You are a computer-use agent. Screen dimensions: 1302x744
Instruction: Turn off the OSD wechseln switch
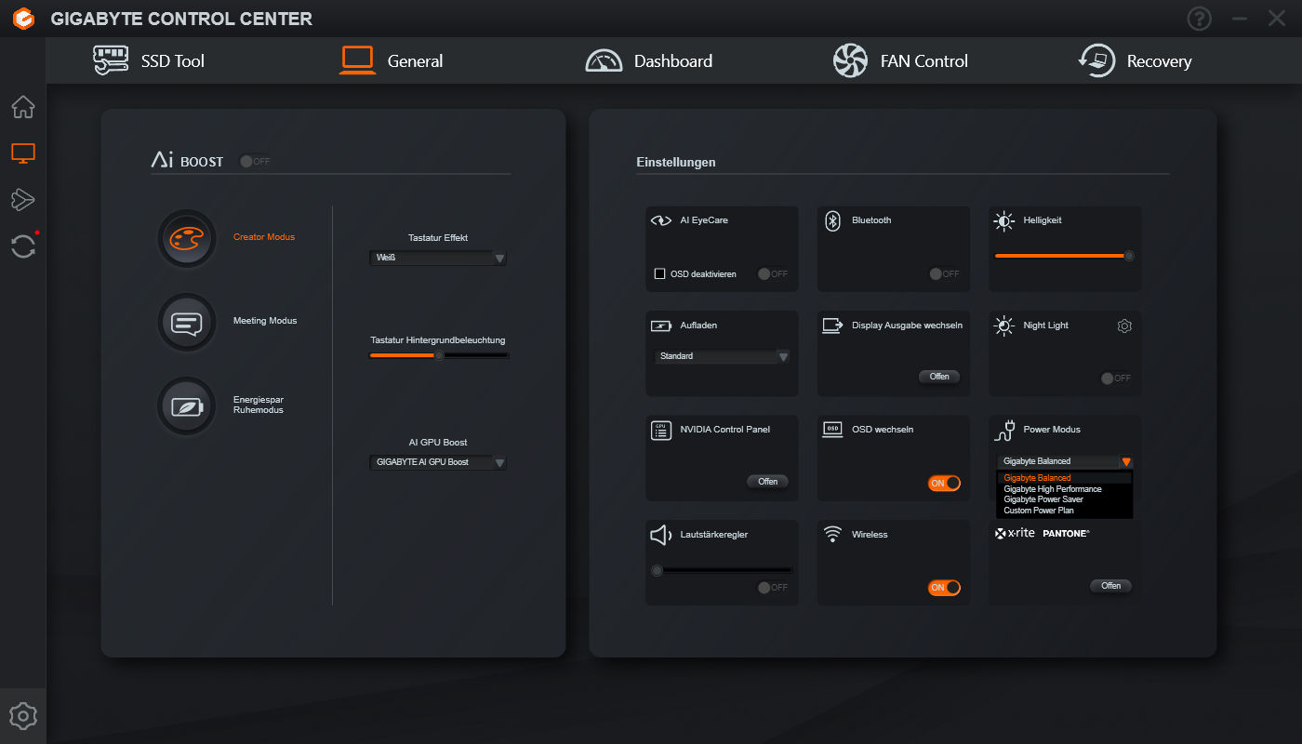944,484
